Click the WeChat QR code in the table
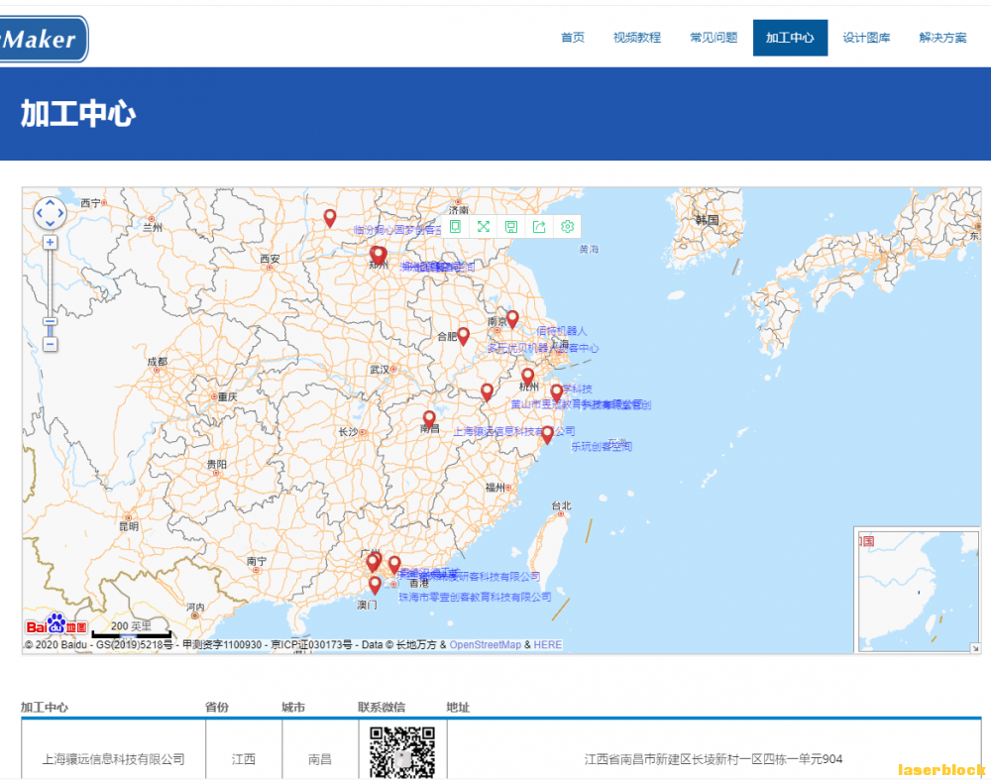This screenshot has height=781, width=991. 402,752
